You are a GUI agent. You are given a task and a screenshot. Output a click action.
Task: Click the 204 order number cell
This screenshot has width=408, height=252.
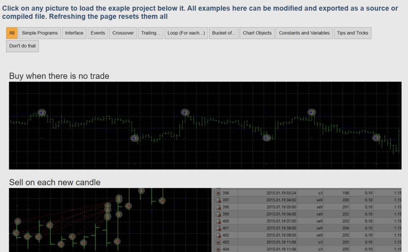coord(345,228)
